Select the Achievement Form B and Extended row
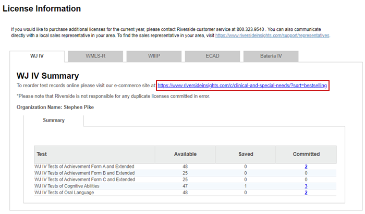 pyautogui.click(x=84, y=173)
